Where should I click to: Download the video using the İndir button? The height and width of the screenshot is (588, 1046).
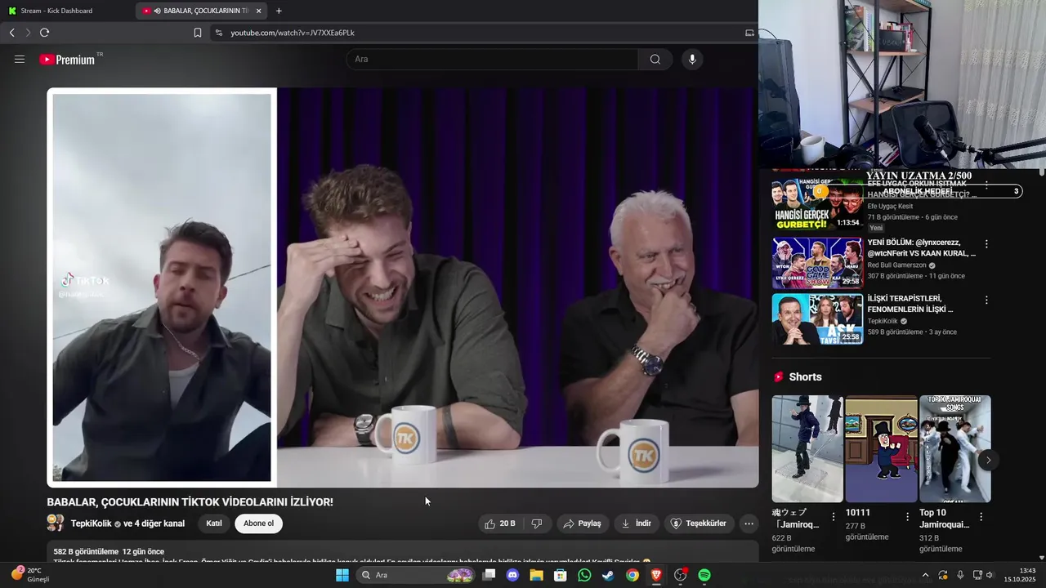coord(636,523)
